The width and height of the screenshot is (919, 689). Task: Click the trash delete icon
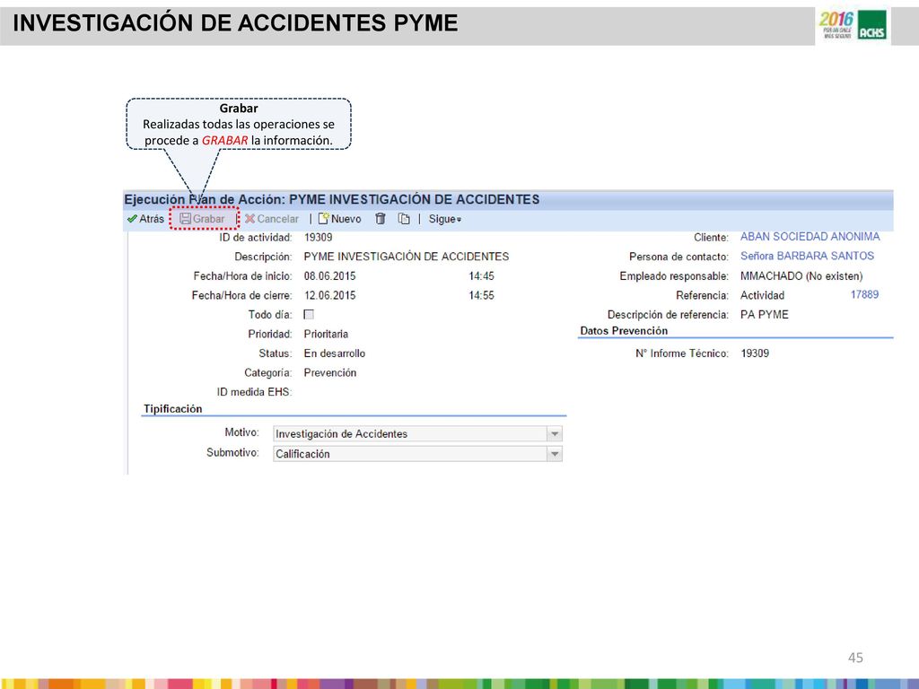tap(381, 219)
